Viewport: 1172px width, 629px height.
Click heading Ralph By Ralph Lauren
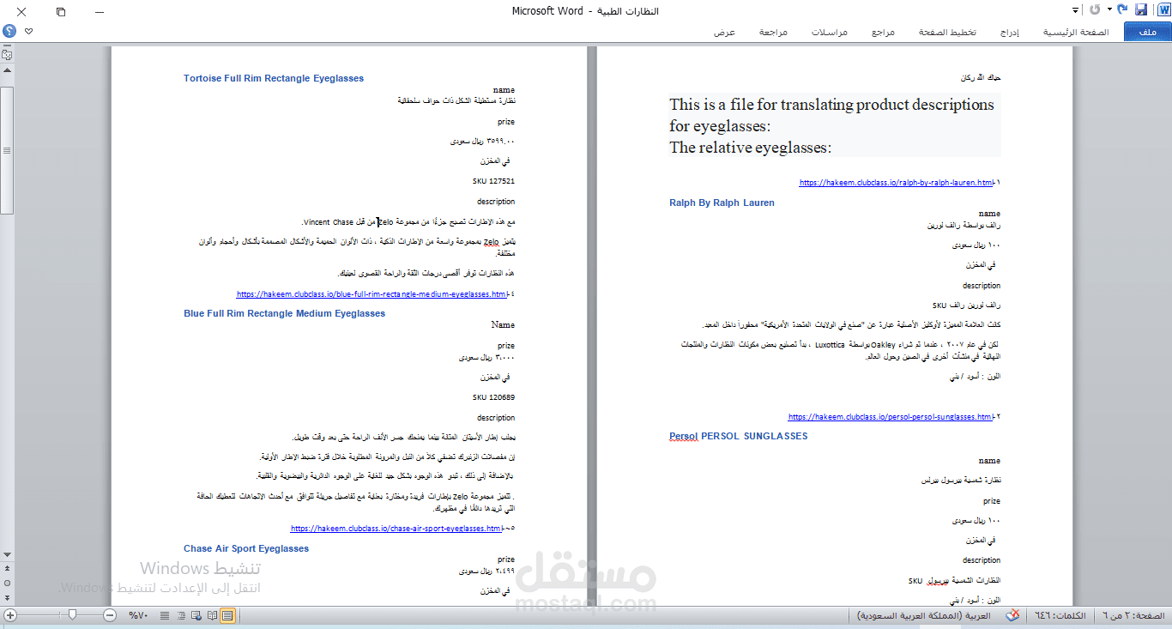pyautogui.click(x=722, y=203)
